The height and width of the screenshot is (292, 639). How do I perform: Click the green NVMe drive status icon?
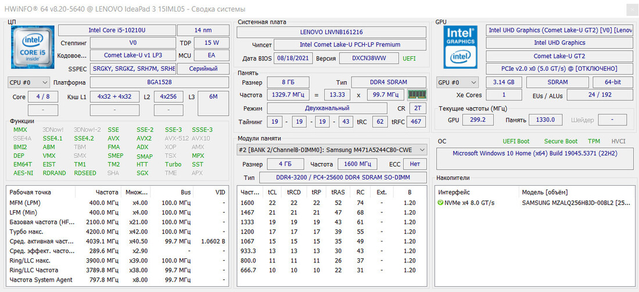[x=440, y=203]
